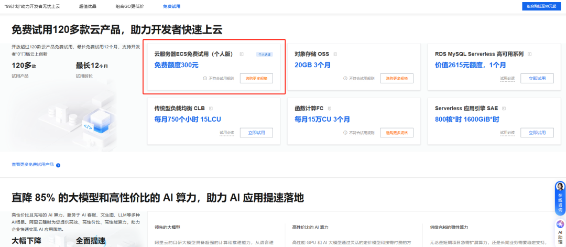Open 查看更多免费试用产品 link
The width and height of the screenshot is (566, 247).
click(32, 165)
